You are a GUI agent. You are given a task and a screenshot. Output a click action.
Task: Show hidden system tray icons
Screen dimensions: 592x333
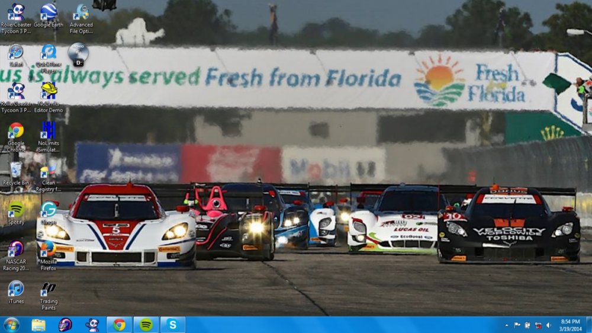pos(506,325)
